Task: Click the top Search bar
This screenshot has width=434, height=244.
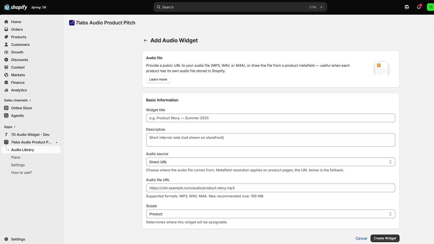Action: [240, 7]
